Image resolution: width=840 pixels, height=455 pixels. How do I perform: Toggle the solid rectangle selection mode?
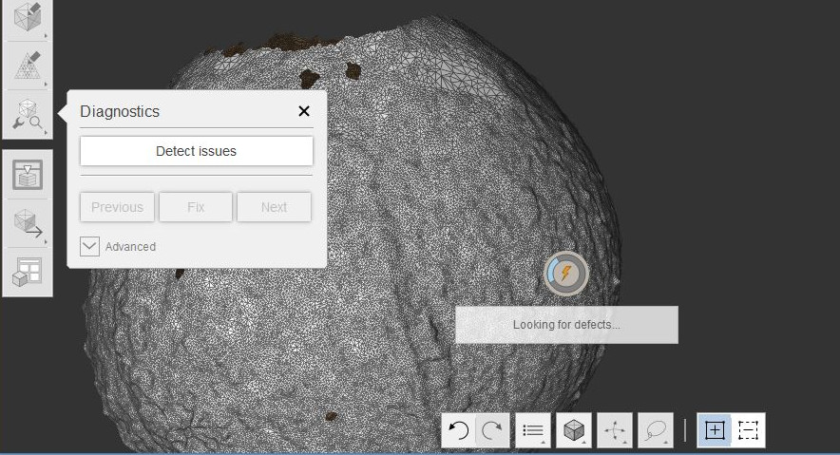[715, 430]
